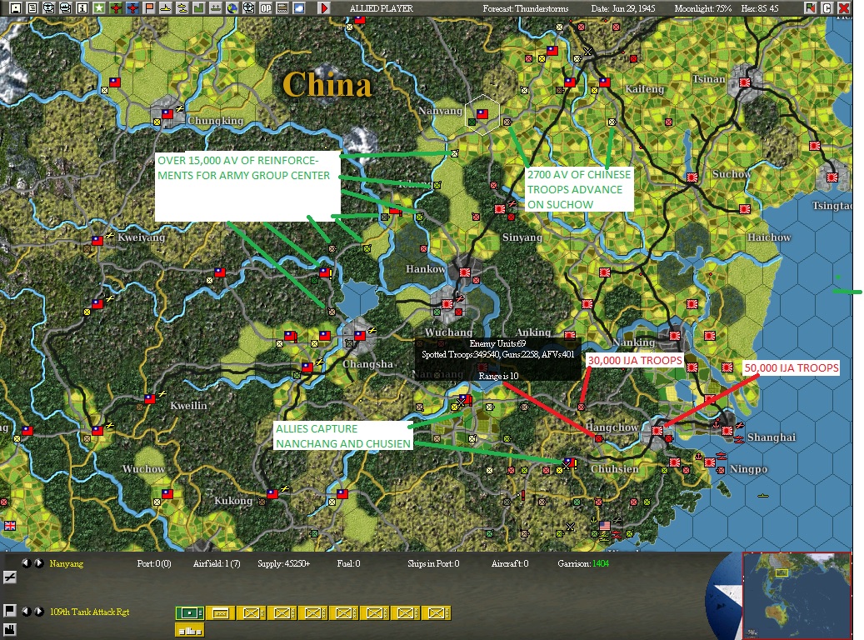Click the British flag at the map's west edge
The width and height of the screenshot is (864, 640).
pos(10,525)
